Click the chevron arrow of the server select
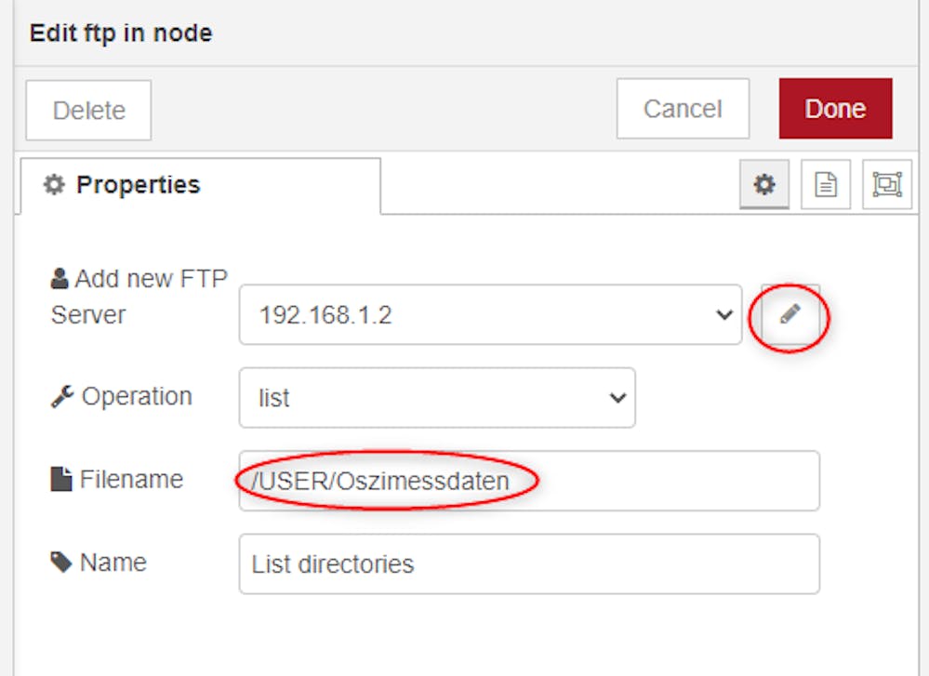This screenshot has height=676, width=929. pos(724,314)
